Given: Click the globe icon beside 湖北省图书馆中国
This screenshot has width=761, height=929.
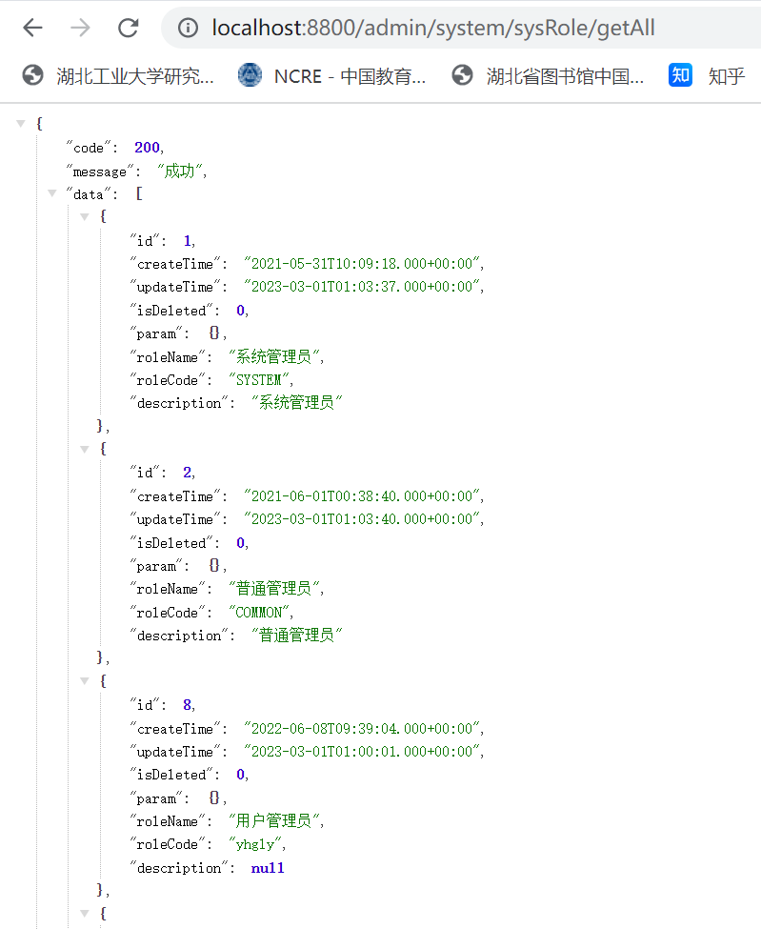Looking at the screenshot, I should pyautogui.click(x=462, y=75).
